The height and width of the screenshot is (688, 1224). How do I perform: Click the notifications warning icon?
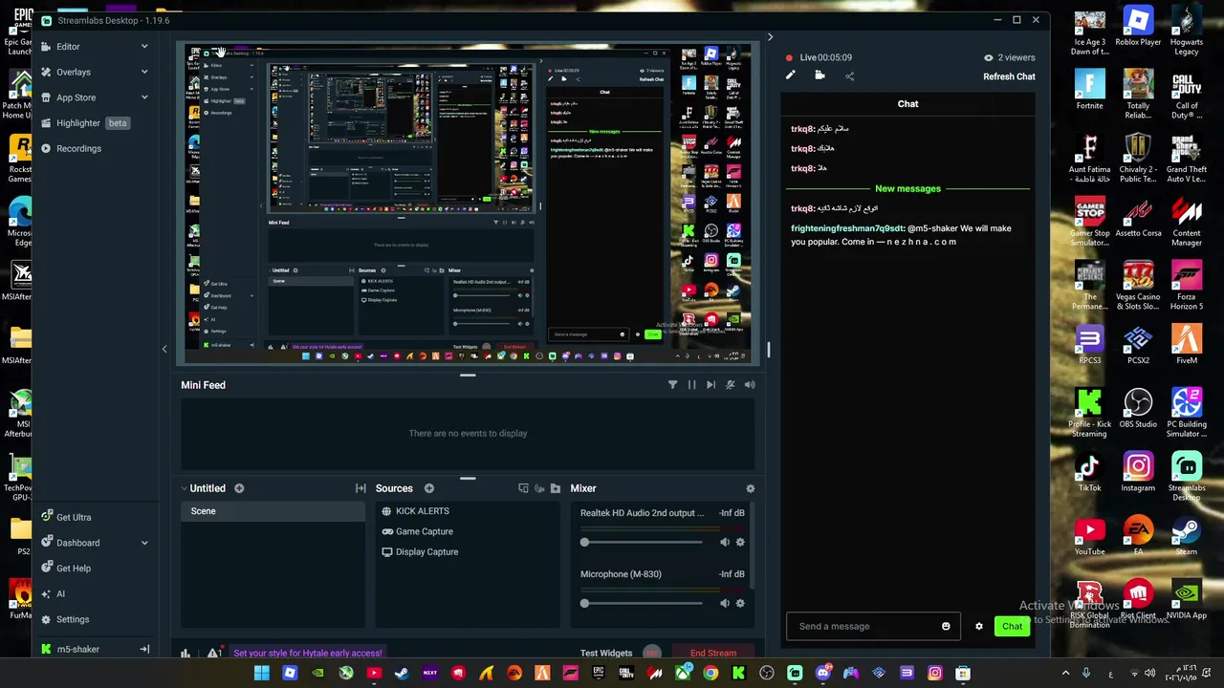click(x=213, y=654)
